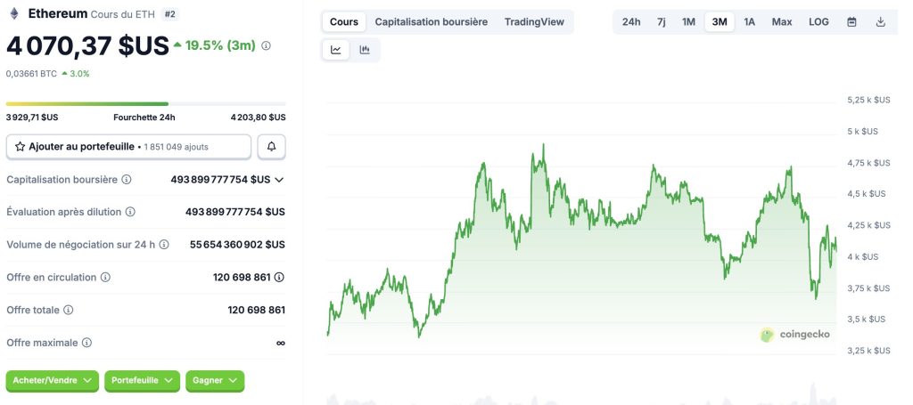The width and height of the screenshot is (913, 405).
Task: Toggle LOG scale on the chart
Action: click(x=818, y=21)
